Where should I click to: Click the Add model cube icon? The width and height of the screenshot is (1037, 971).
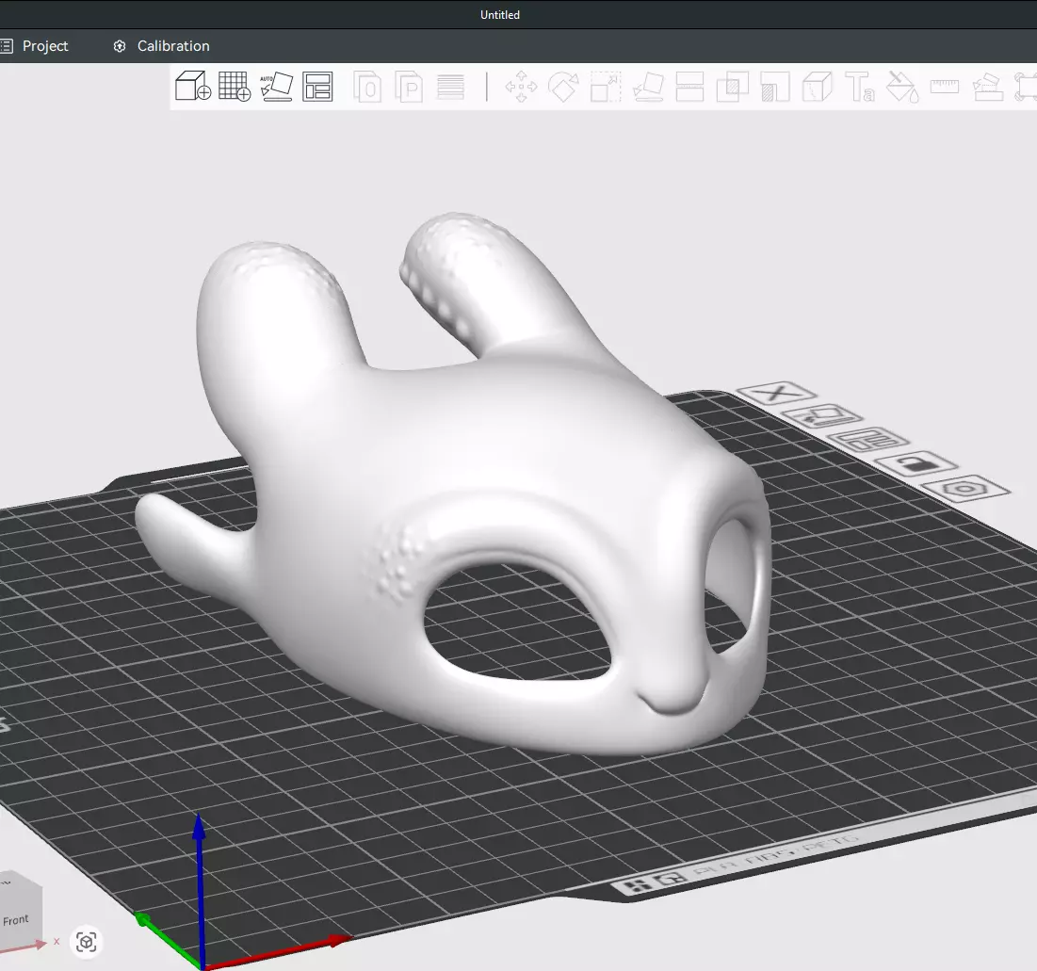(193, 86)
